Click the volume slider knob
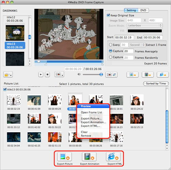Viewport: 171px width, 170px height. (x=101, y=75)
